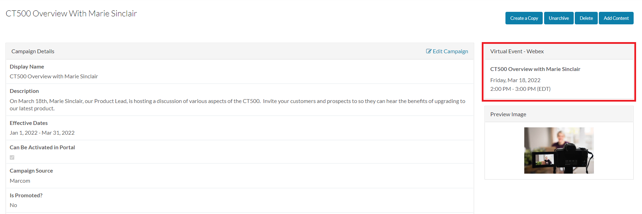Click the campaign preview image thumbnail
Image resolution: width=642 pixels, height=214 pixels.
coord(559,150)
